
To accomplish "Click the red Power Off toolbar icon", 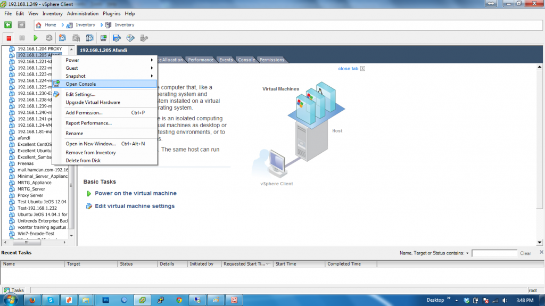I will tap(9, 38).
